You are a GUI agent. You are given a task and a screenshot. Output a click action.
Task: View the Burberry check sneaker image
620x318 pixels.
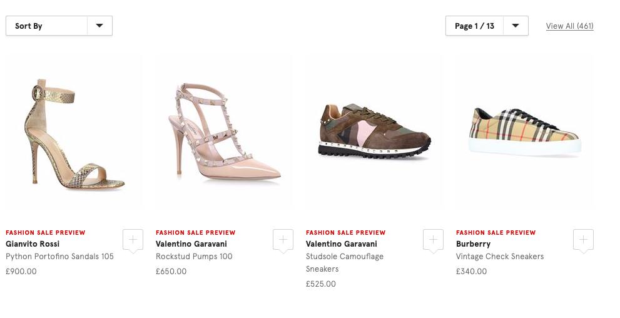[524, 133]
